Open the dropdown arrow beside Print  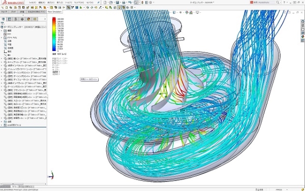(126, 3)
